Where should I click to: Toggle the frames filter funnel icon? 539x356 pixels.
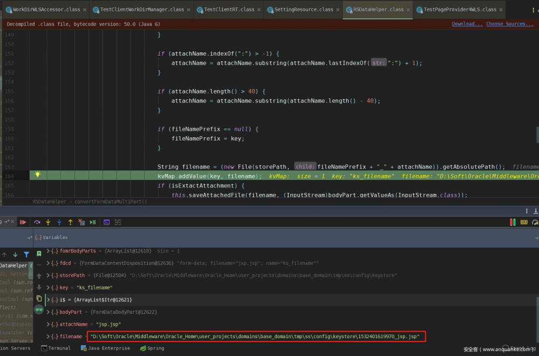tap(26, 254)
